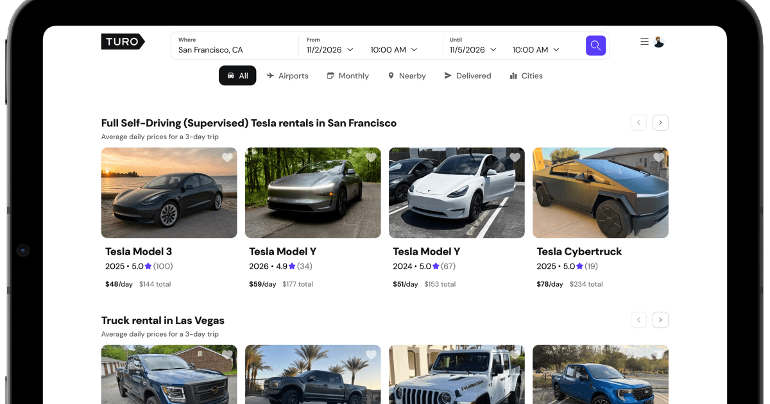Favorite the gray Ford Raptor truck heart

pyautogui.click(x=371, y=355)
